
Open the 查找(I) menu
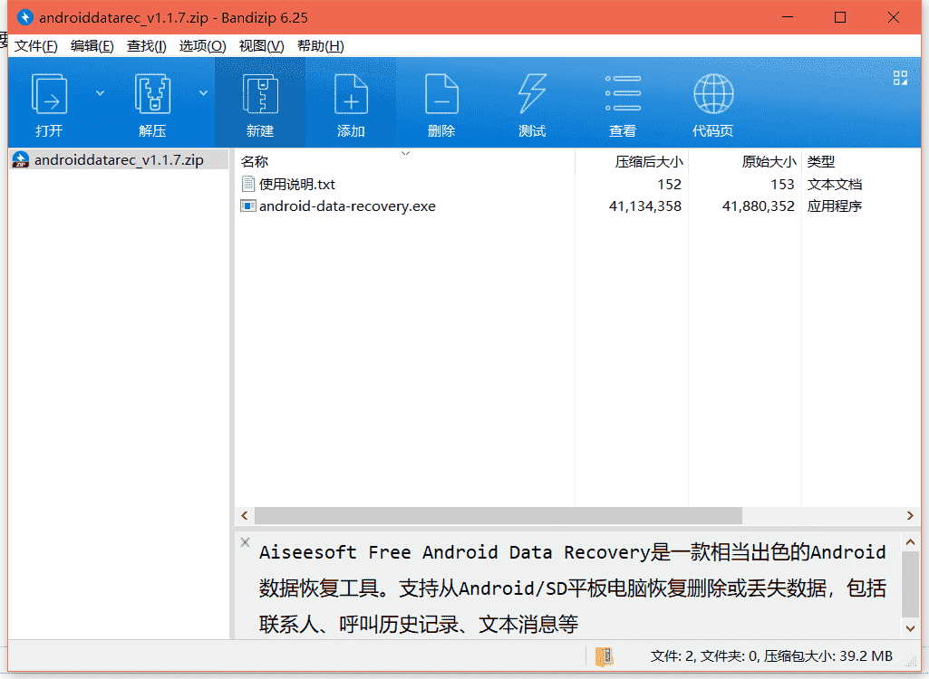[146, 46]
